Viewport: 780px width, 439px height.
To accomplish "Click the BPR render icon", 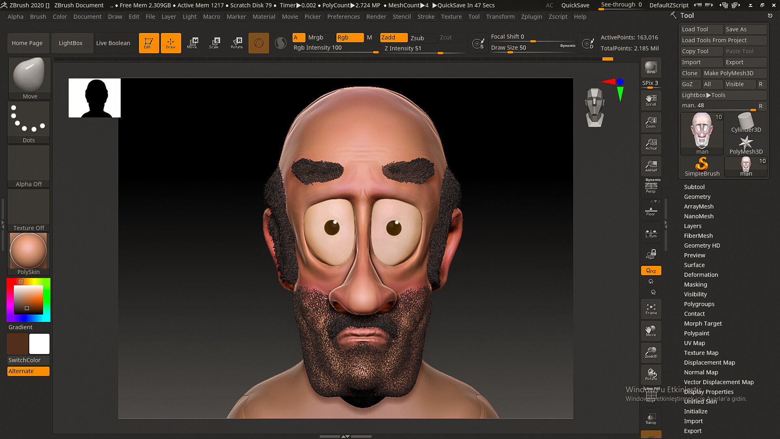I will [651, 68].
